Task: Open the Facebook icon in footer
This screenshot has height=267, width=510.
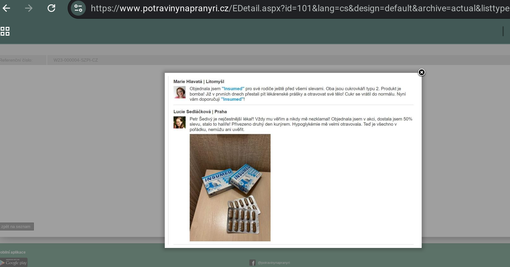Action: (x=252, y=263)
